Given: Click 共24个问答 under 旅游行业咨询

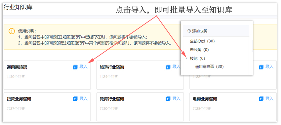Looking at the screenshot, I should (109, 77).
